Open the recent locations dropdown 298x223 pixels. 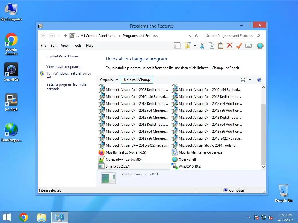(59, 36)
